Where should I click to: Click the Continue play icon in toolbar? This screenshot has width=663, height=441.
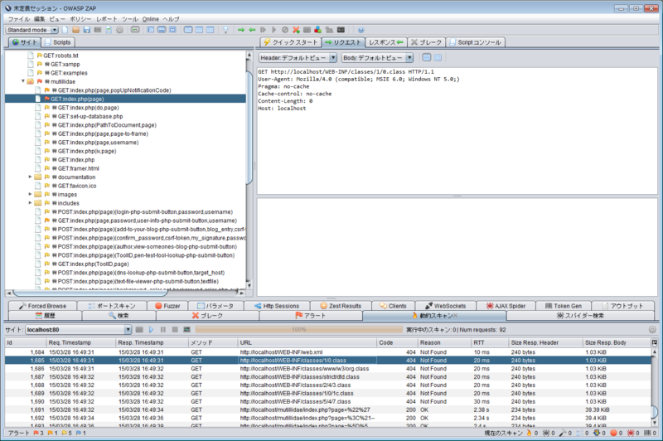point(273,30)
